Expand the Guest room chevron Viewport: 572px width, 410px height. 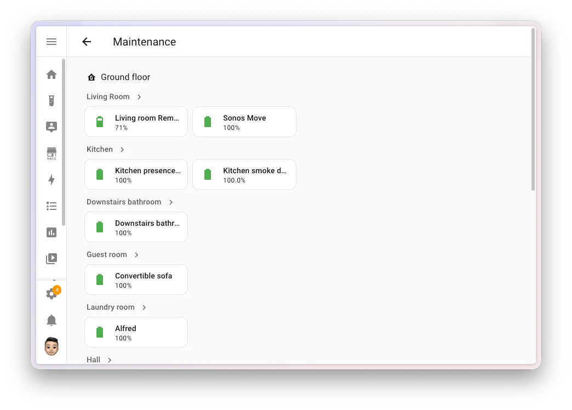pos(136,254)
